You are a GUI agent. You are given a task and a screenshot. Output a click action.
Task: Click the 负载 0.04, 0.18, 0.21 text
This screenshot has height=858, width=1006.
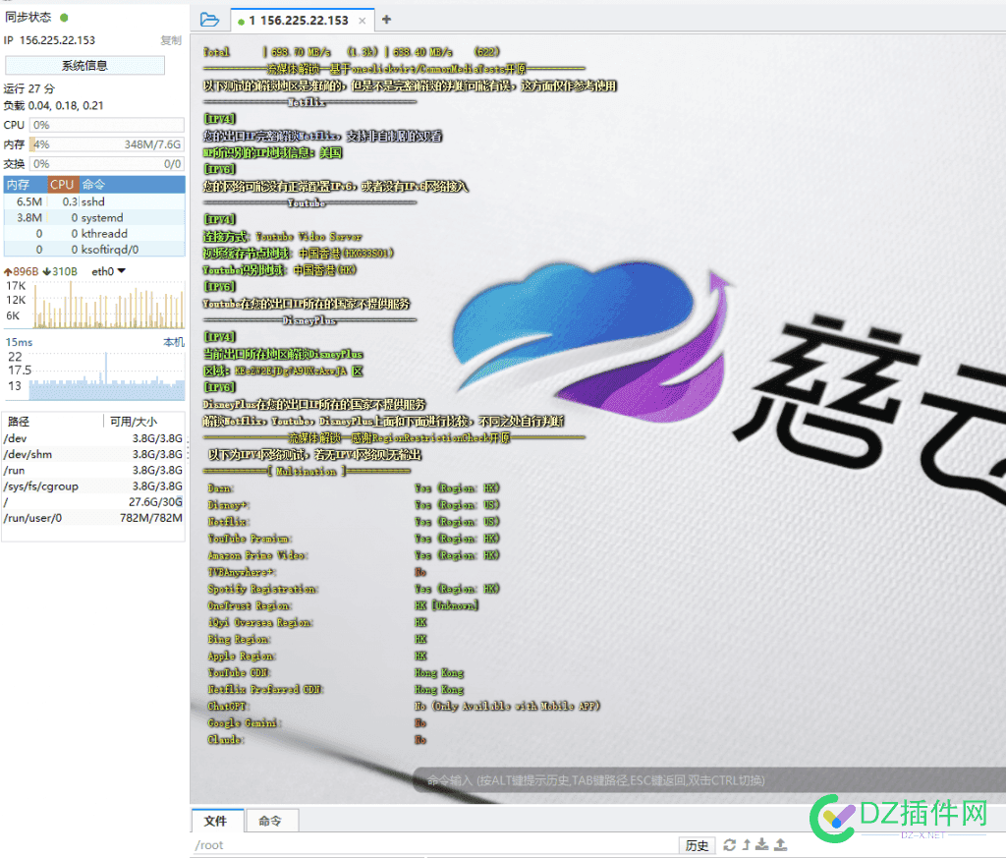(x=53, y=105)
